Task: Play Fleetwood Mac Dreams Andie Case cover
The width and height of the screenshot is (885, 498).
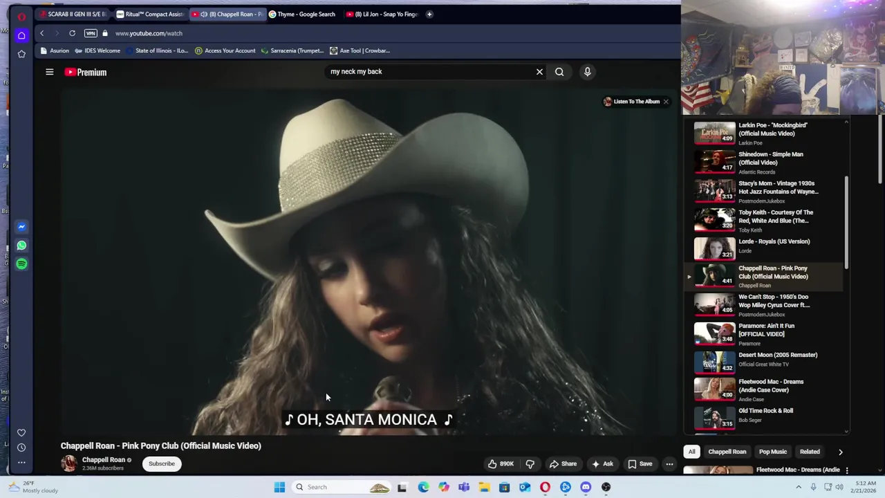Action: pyautogui.click(x=764, y=389)
